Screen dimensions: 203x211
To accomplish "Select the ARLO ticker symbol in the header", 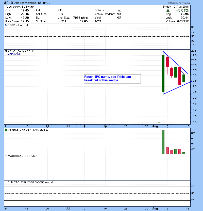I will (x=8, y=3).
